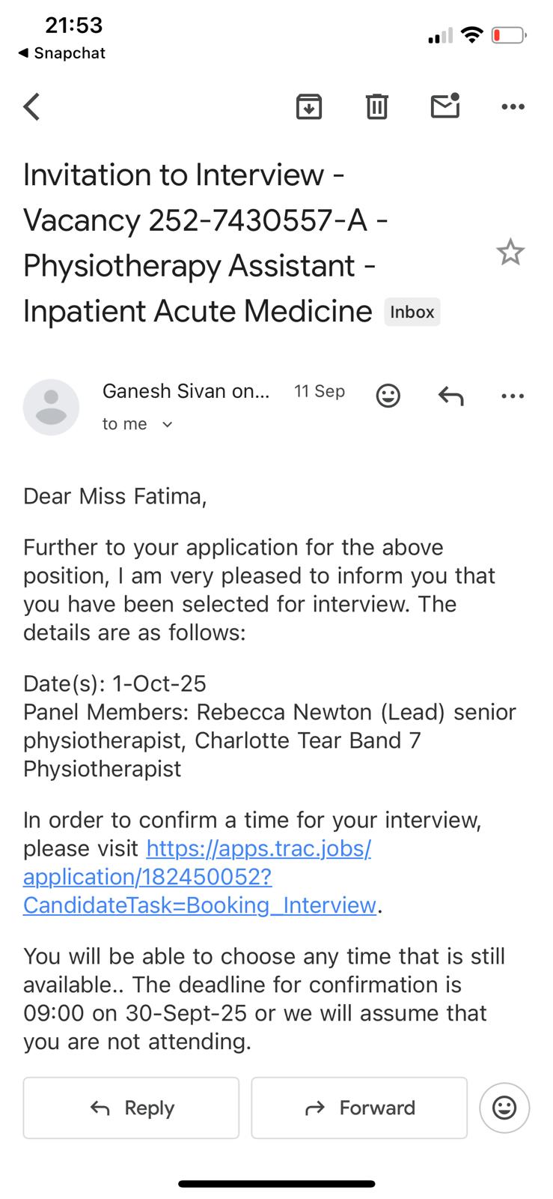Tap the Inbox label tag
Image resolution: width=553 pixels, height=1199 pixels.
tap(412, 312)
